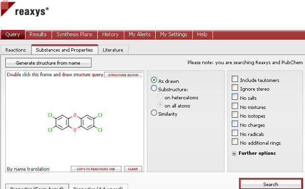This screenshot has height=189, width=305.
Task: Check the No radicals option
Action: point(235,133)
